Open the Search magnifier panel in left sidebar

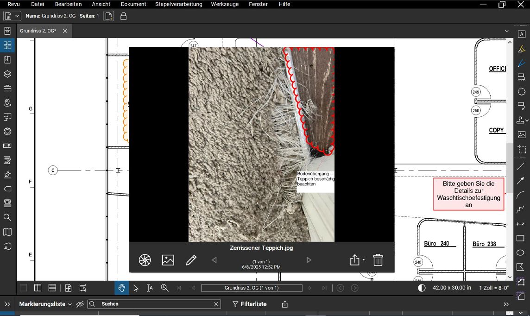pyautogui.click(x=7, y=217)
